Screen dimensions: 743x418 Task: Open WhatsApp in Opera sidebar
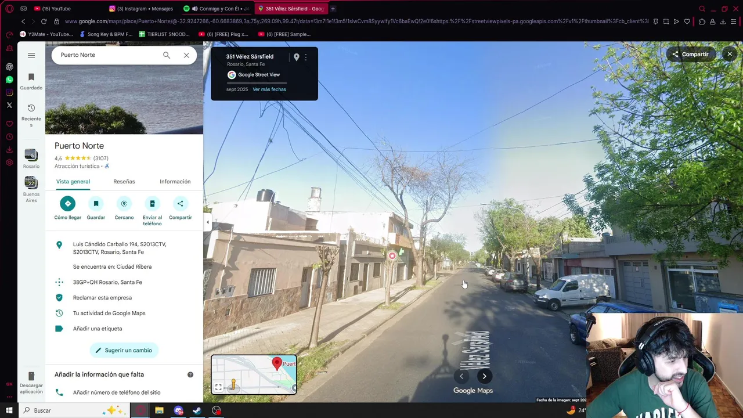point(9,80)
